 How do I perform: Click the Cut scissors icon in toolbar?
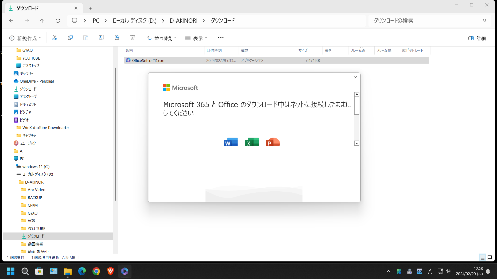click(x=55, y=38)
